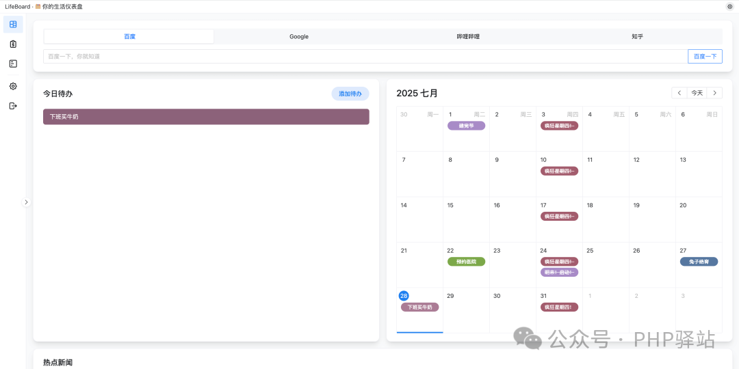Switch to the 哔哩哔哩 search tab
This screenshot has width=739, height=369.
[468, 37]
